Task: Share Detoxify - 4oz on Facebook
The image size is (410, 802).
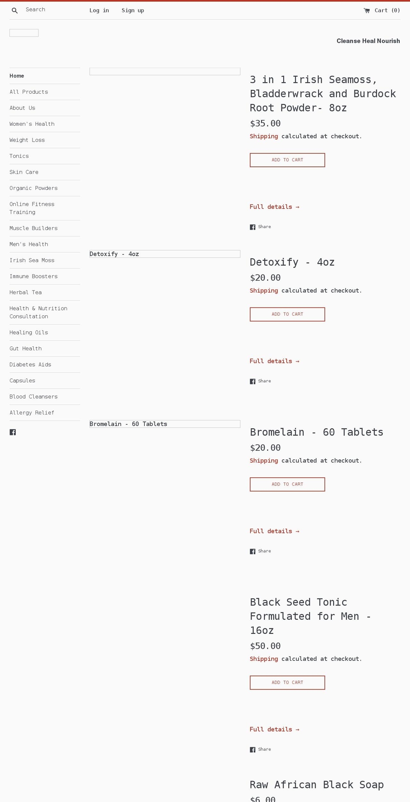Action: point(260,381)
